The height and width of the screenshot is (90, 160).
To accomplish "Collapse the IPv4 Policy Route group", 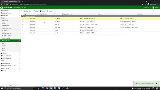I will [x=22, y=16].
